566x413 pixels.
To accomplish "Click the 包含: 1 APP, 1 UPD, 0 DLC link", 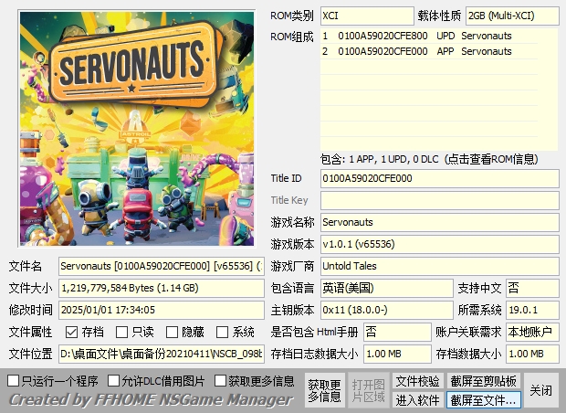I will (429, 159).
